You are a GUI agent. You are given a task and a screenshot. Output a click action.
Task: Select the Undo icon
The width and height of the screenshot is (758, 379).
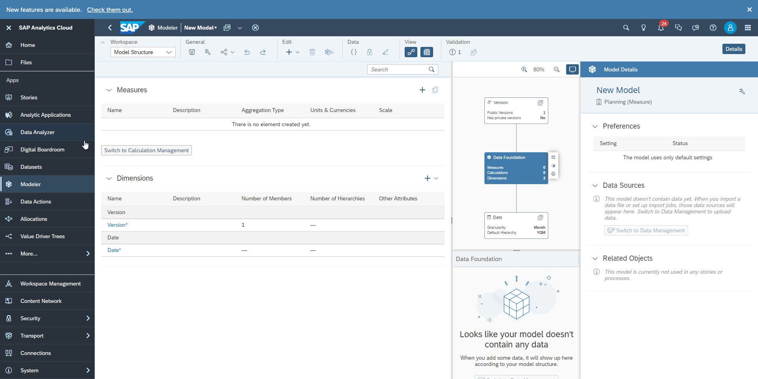[x=247, y=52]
